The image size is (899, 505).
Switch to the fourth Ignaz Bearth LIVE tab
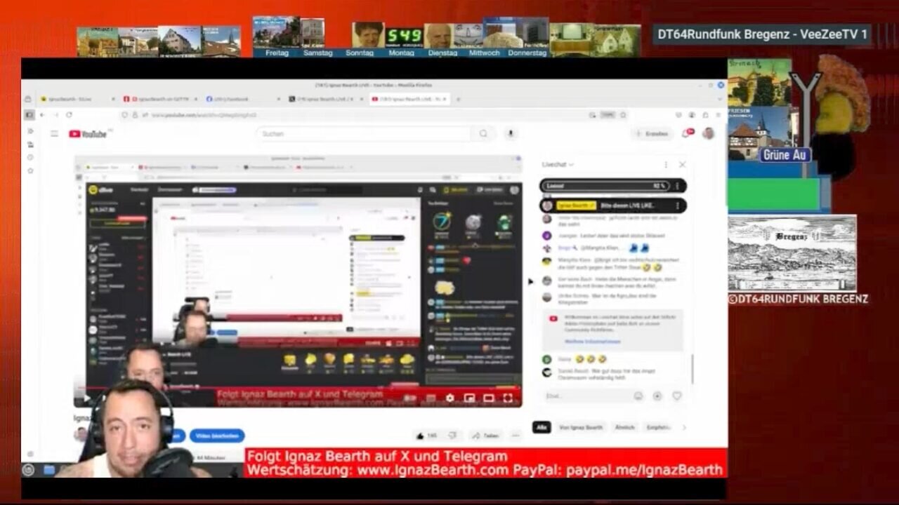point(326,100)
